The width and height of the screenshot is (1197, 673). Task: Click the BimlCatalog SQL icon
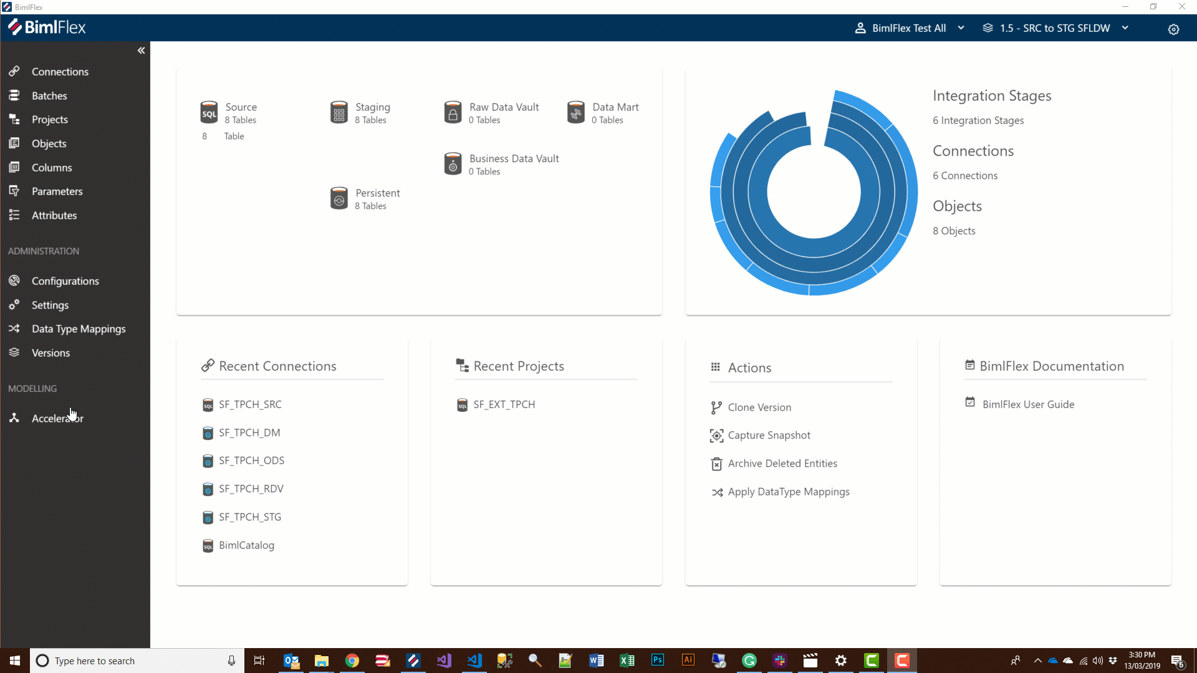point(208,546)
